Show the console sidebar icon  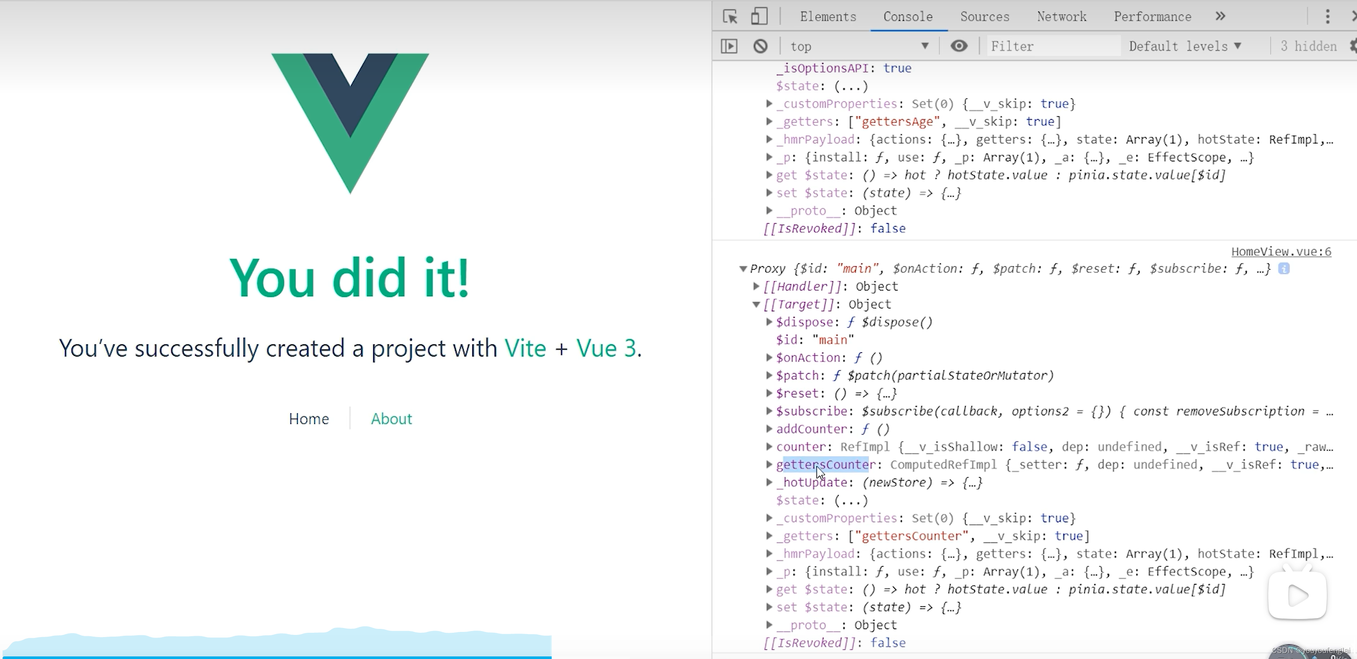tap(729, 46)
